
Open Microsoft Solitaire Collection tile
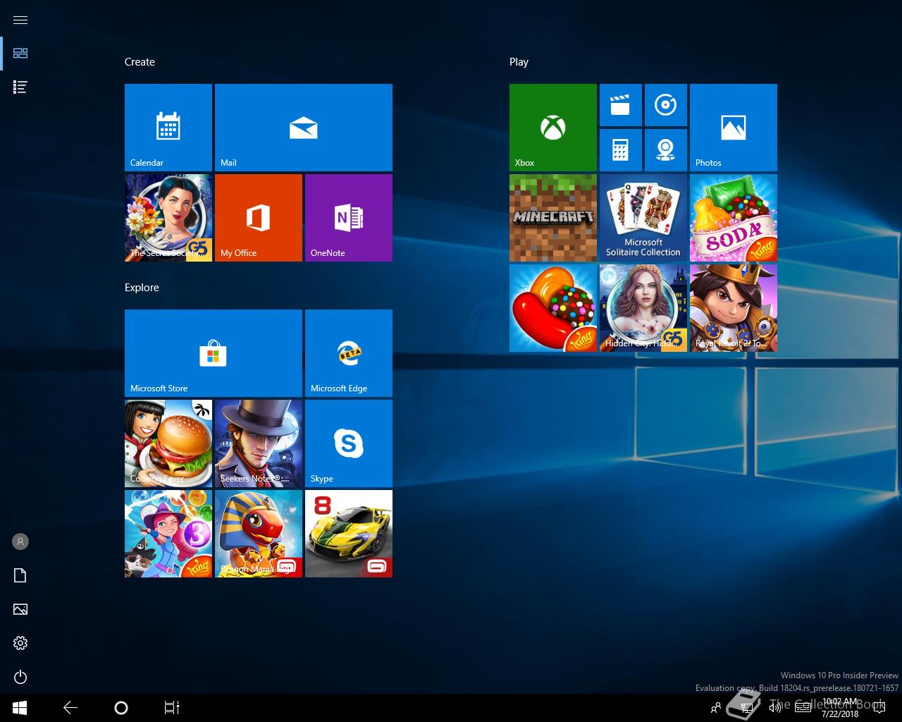(643, 218)
